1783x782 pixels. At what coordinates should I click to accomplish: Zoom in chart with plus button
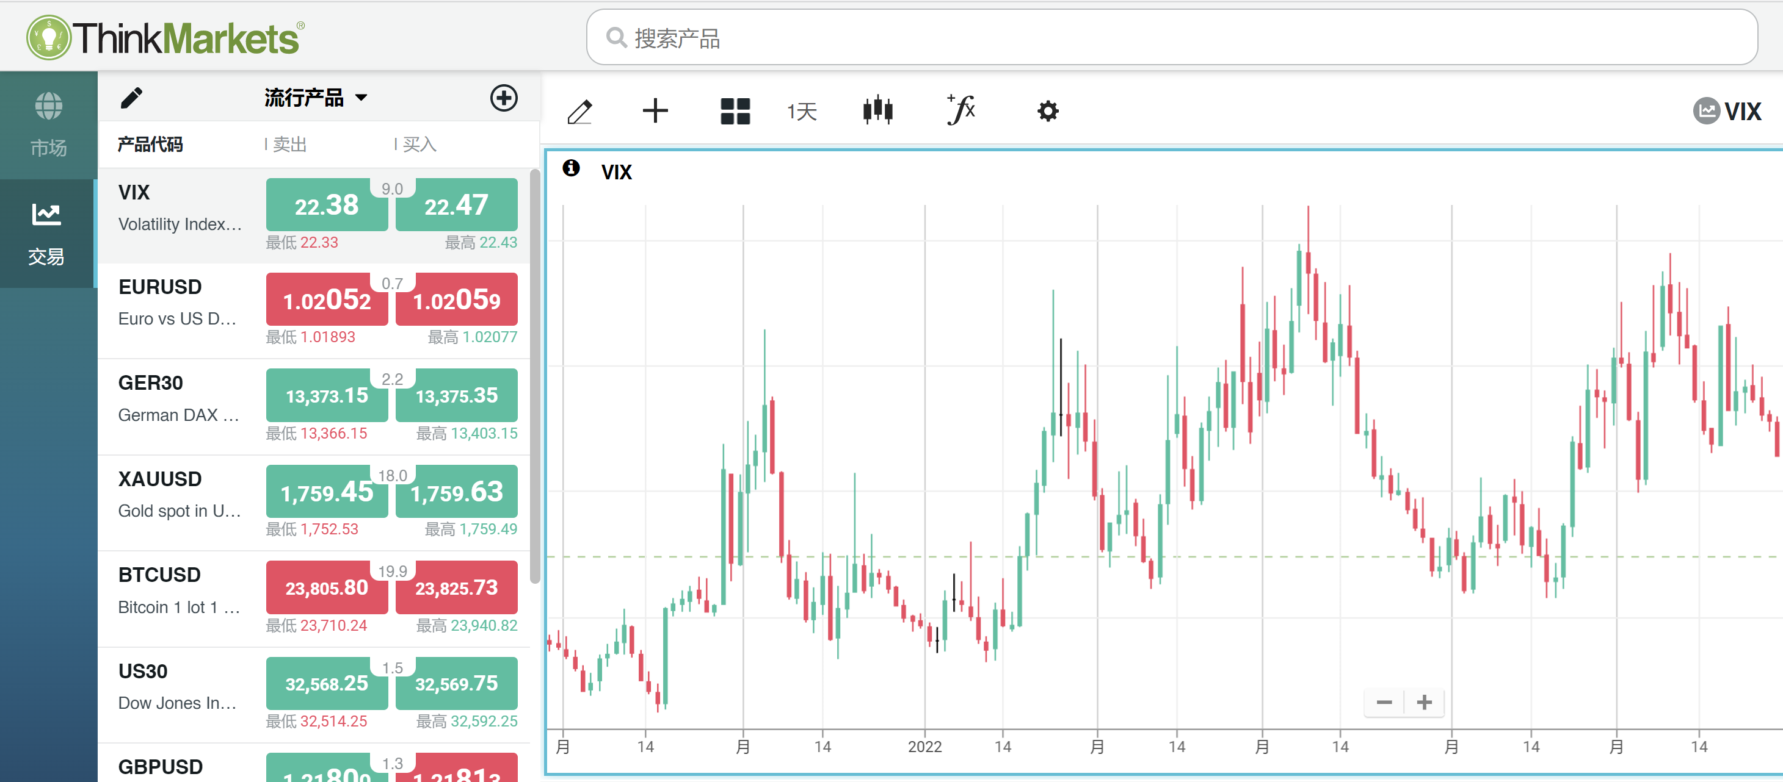coord(1425,703)
